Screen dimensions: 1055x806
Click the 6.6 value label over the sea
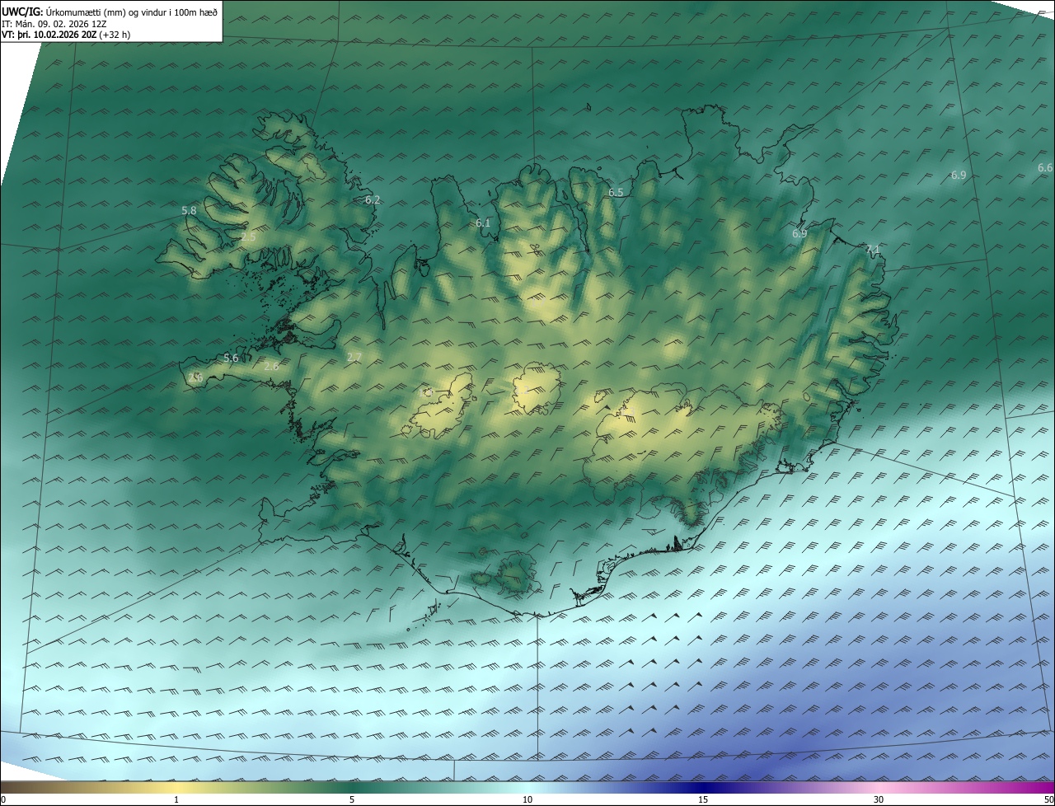(x=1045, y=167)
